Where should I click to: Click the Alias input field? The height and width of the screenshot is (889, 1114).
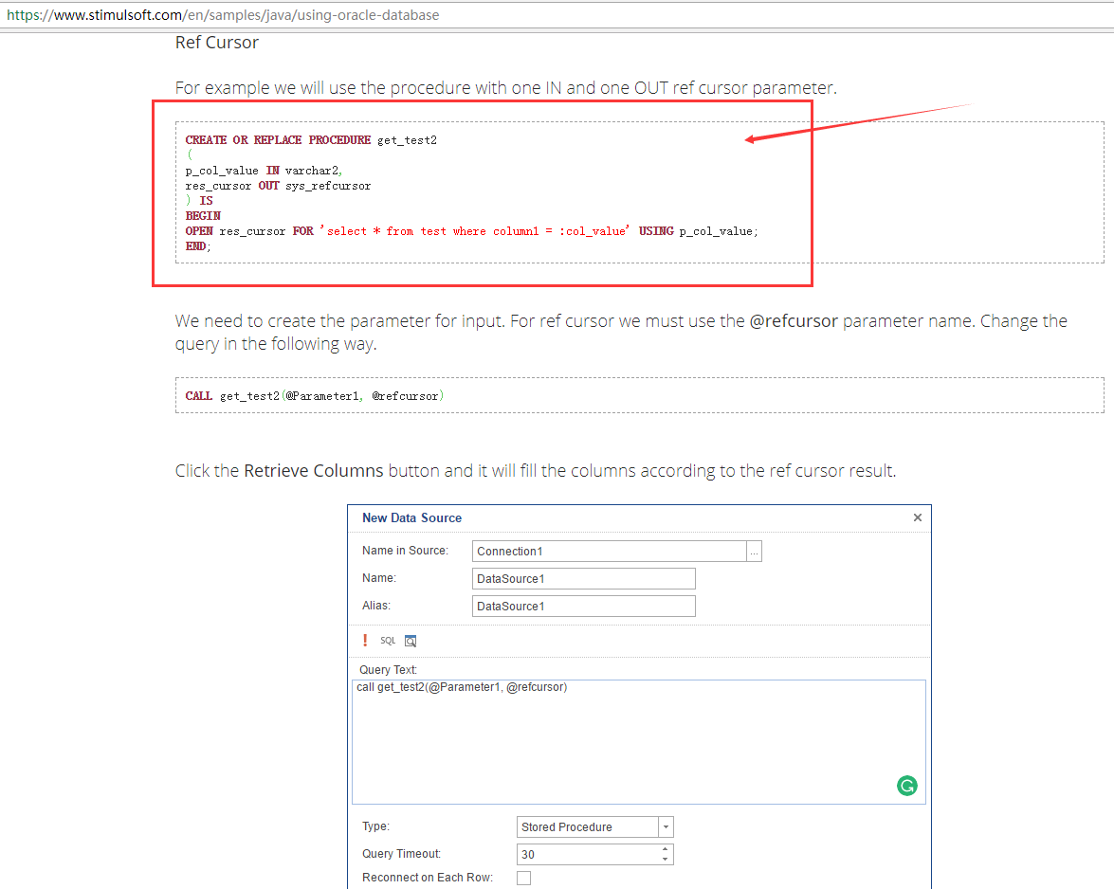pos(583,607)
